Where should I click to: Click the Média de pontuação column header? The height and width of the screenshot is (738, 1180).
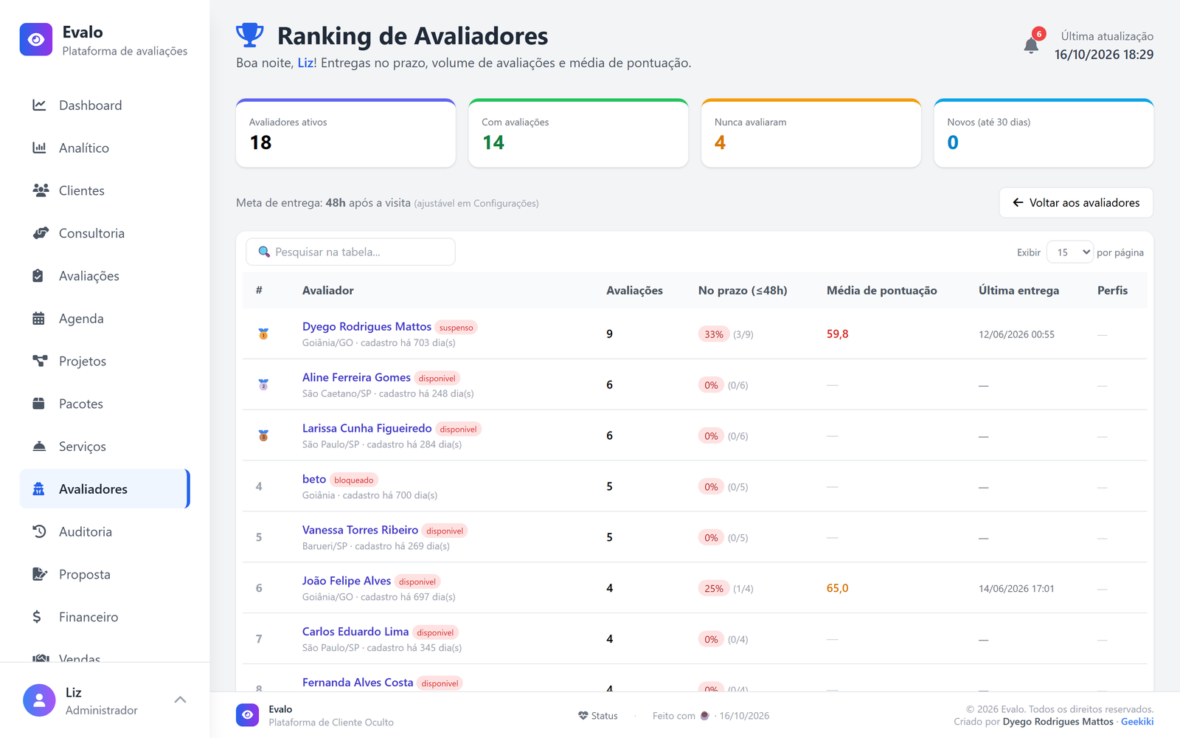click(x=881, y=290)
